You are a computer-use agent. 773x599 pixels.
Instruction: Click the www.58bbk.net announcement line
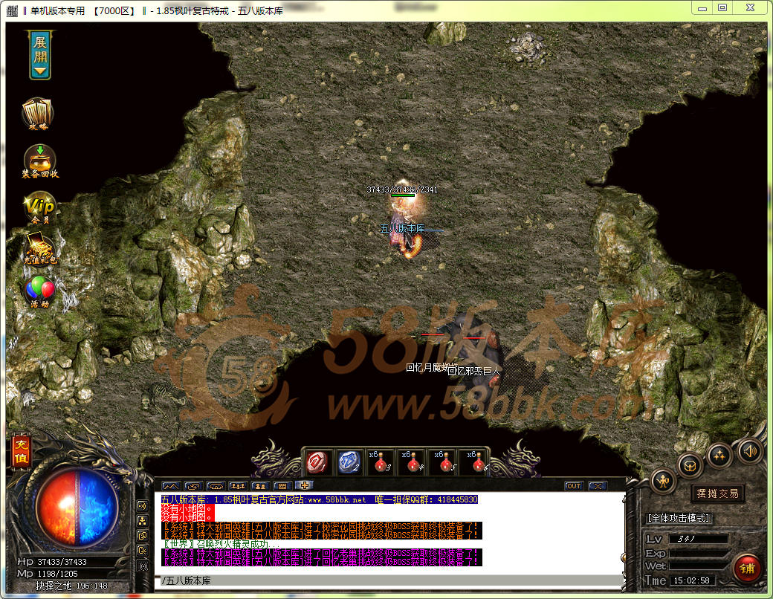point(320,499)
